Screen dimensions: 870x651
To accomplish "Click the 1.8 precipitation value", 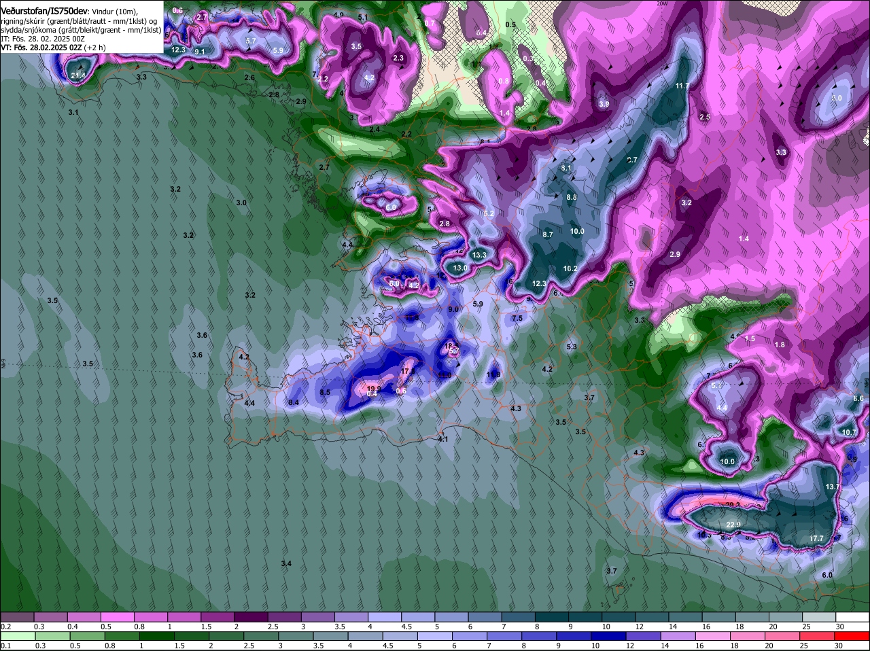I will coord(780,345).
